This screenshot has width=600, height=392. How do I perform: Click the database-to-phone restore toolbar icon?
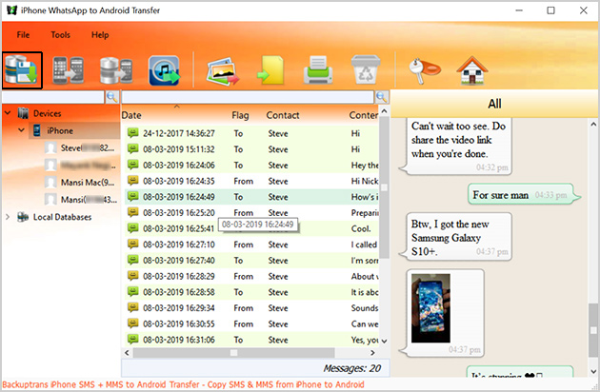pos(116,70)
